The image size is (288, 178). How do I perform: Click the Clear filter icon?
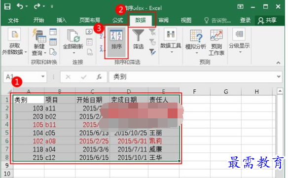point(152,32)
